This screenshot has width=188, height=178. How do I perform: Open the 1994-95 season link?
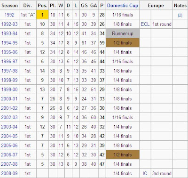coord(9,43)
